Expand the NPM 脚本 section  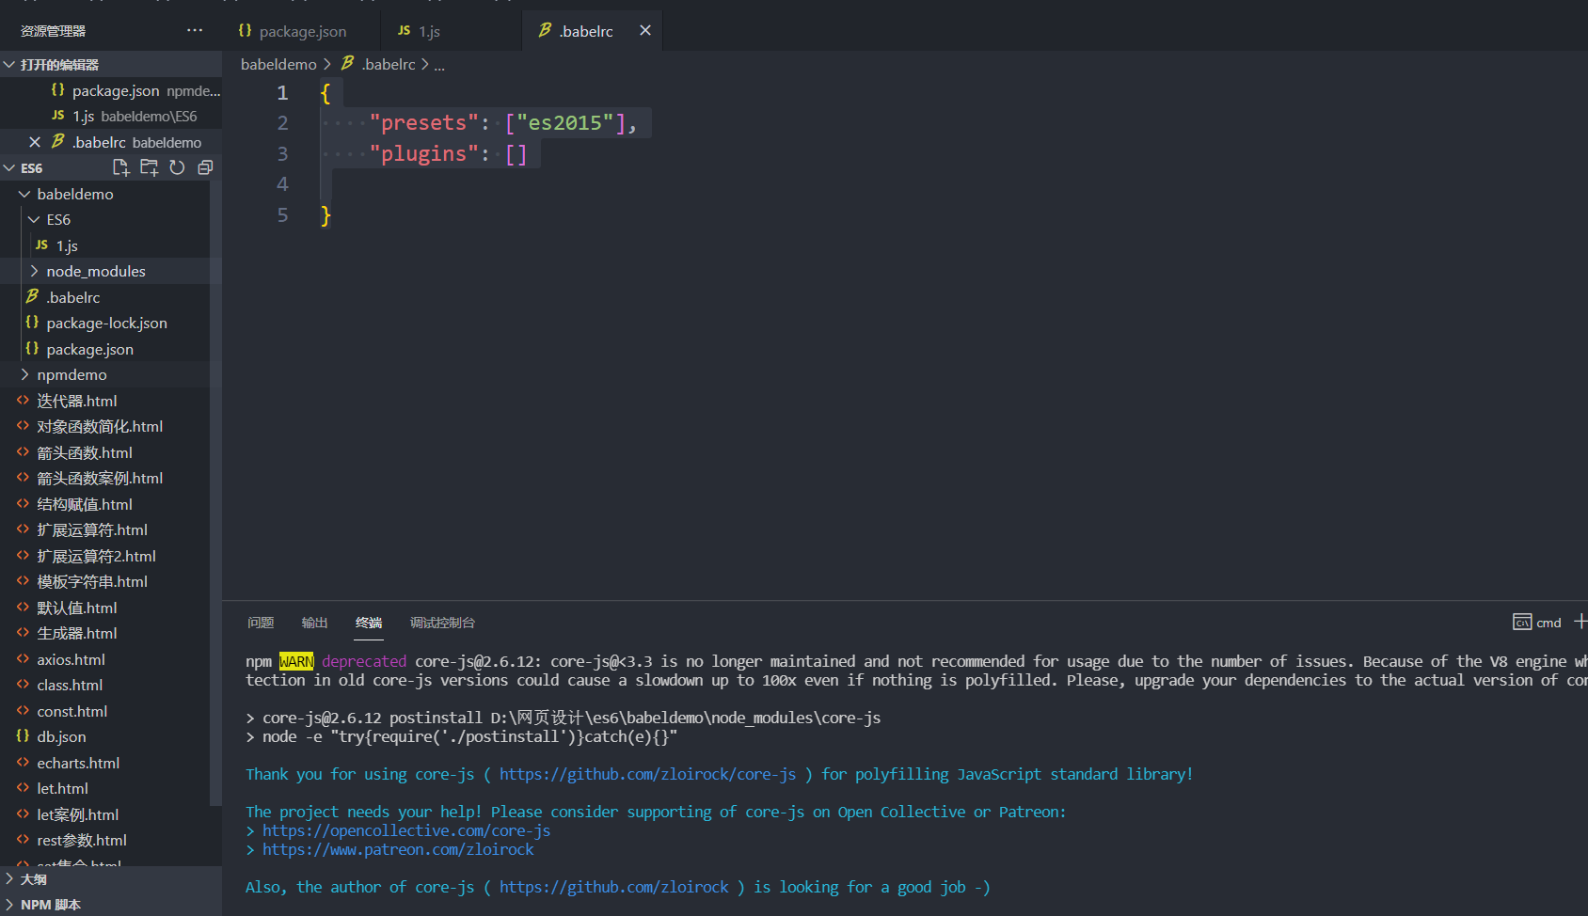tap(111, 905)
